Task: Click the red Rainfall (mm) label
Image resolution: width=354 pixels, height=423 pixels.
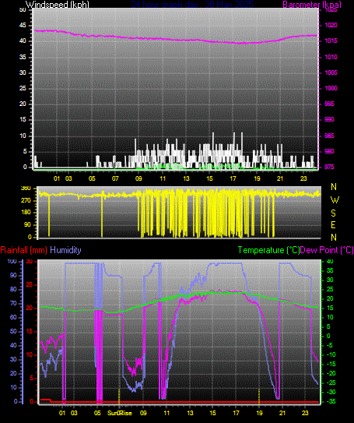Action: coord(23,250)
